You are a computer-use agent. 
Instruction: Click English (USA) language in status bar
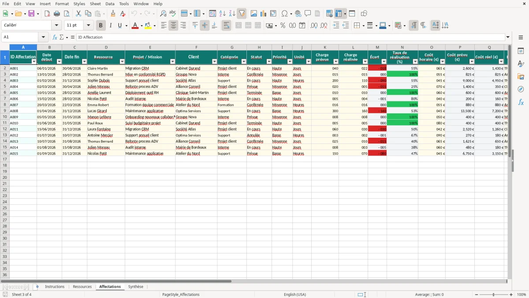[295, 294]
